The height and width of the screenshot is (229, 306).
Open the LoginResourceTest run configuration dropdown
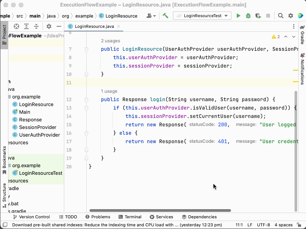202,16
